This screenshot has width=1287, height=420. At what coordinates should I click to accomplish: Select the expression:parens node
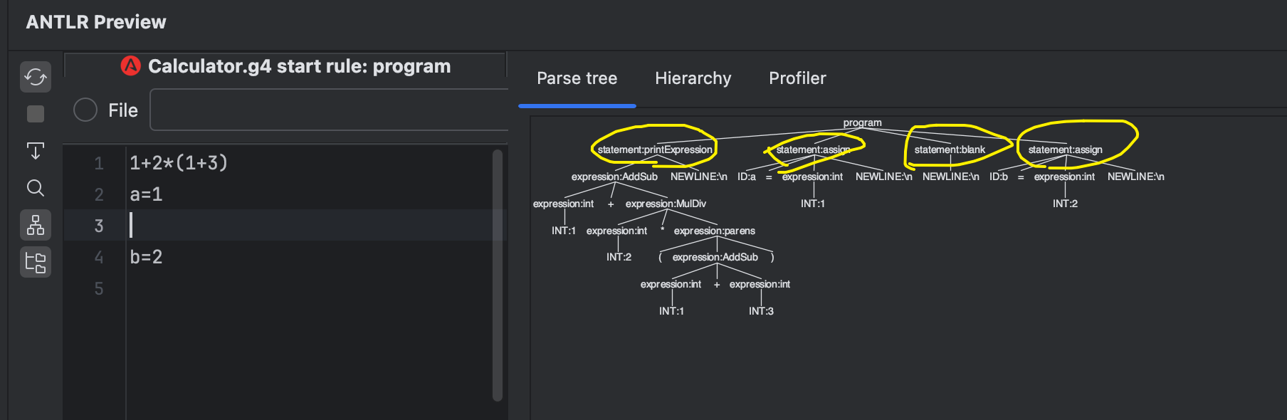tap(714, 231)
